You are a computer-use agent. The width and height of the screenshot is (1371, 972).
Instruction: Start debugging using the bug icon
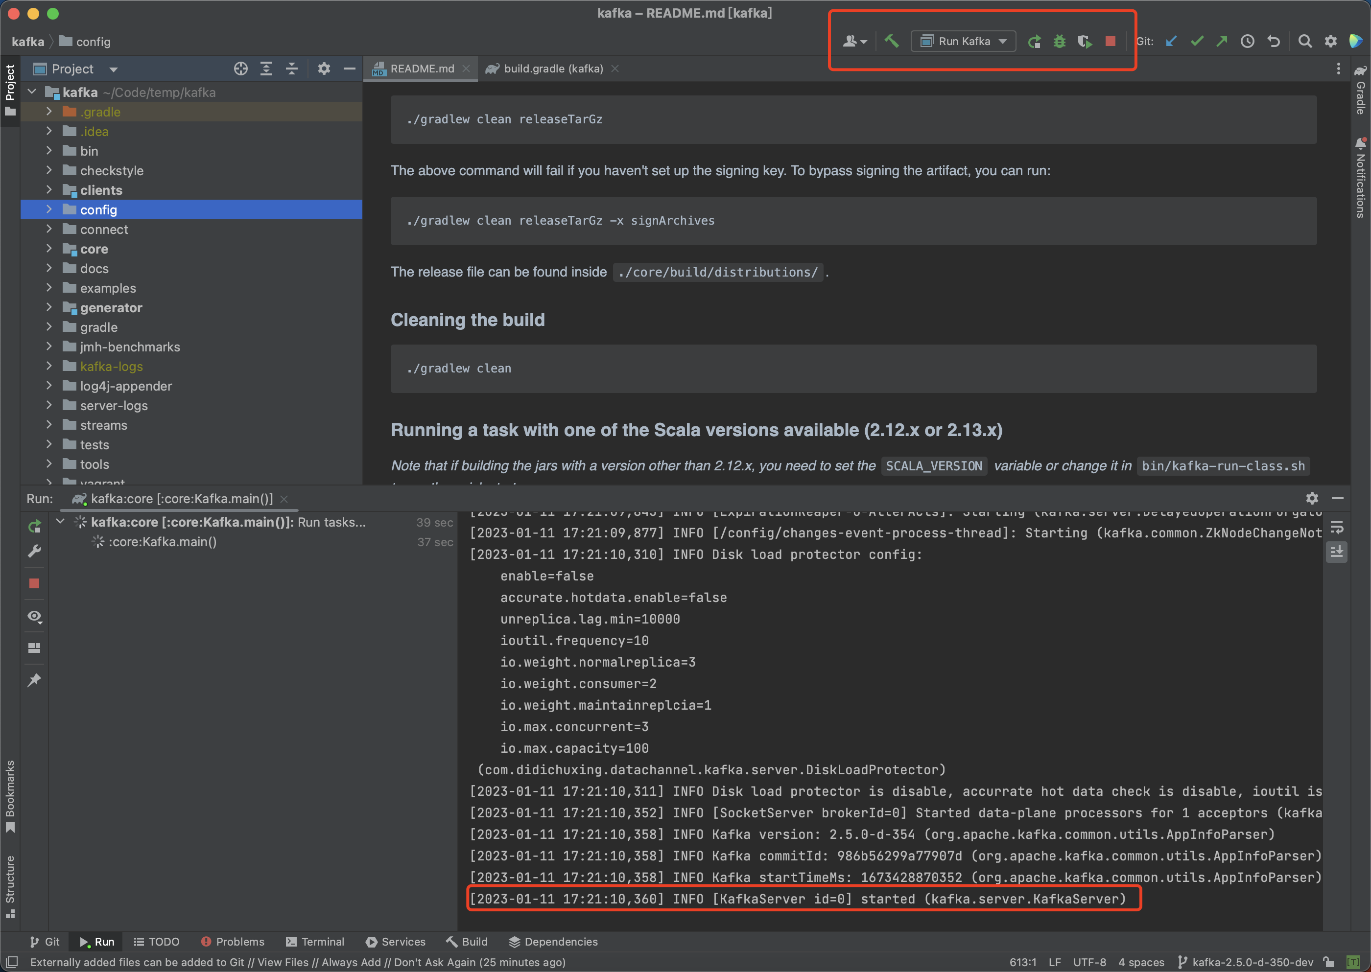(x=1060, y=41)
